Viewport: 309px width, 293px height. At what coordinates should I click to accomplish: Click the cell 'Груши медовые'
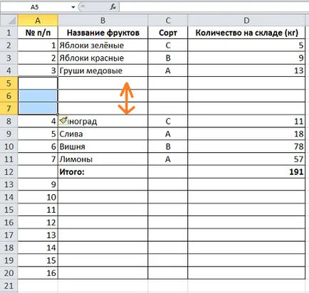(x=103, y=70)
